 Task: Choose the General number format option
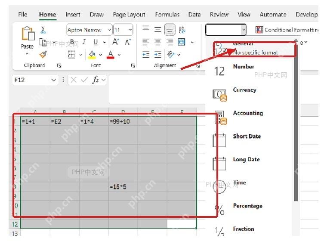(x=254, y=49)
